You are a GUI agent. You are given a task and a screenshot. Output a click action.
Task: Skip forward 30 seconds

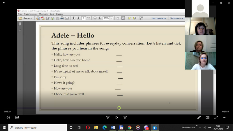(x=125, y=118)
